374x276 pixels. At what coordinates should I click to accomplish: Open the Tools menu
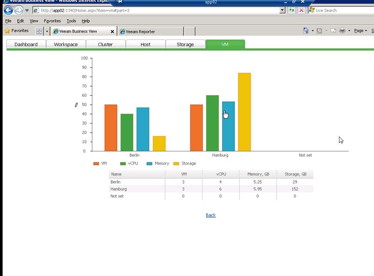coord(71,21)
